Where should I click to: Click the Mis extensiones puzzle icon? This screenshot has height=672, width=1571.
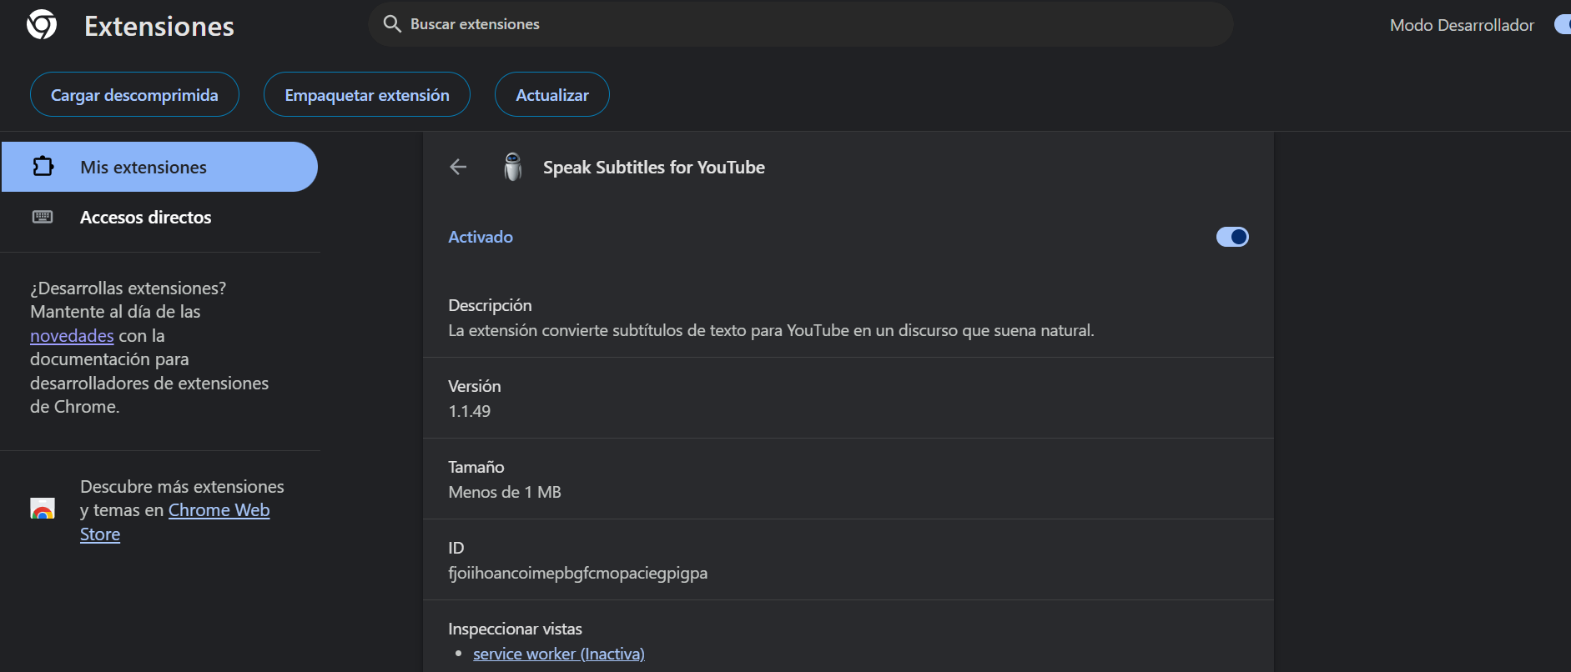43,167
